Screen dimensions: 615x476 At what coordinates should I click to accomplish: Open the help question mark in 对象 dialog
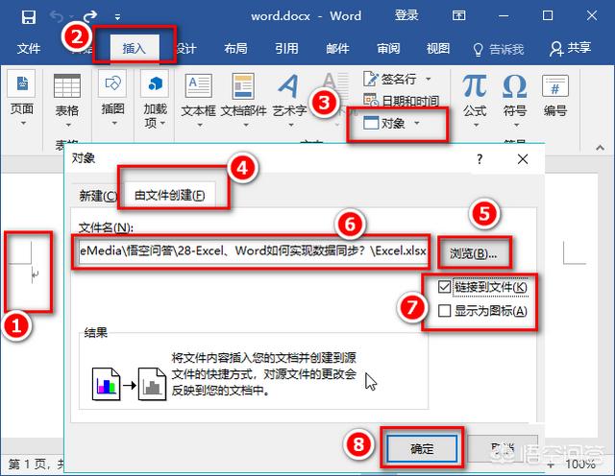point(480,159)
